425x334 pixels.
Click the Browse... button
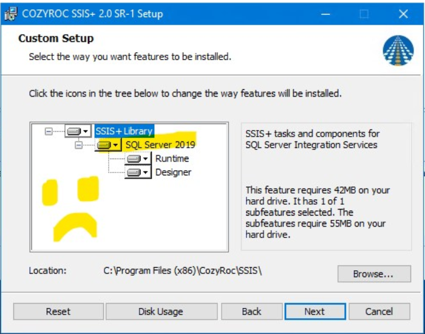click(374, 274)
